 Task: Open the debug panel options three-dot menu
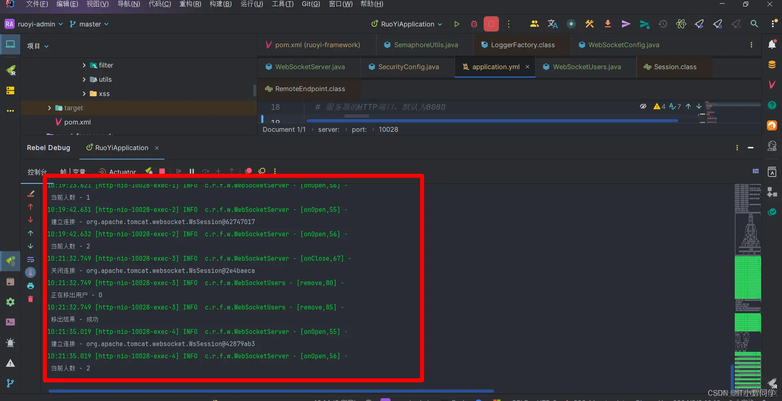(737, 148)
